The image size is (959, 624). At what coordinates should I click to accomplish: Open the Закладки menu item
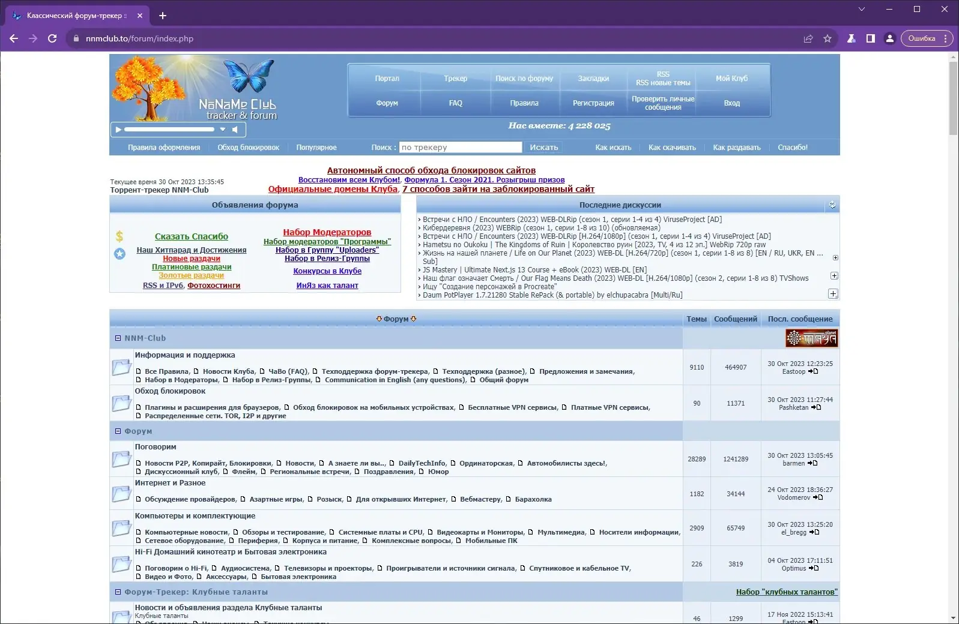coord(593,79)
